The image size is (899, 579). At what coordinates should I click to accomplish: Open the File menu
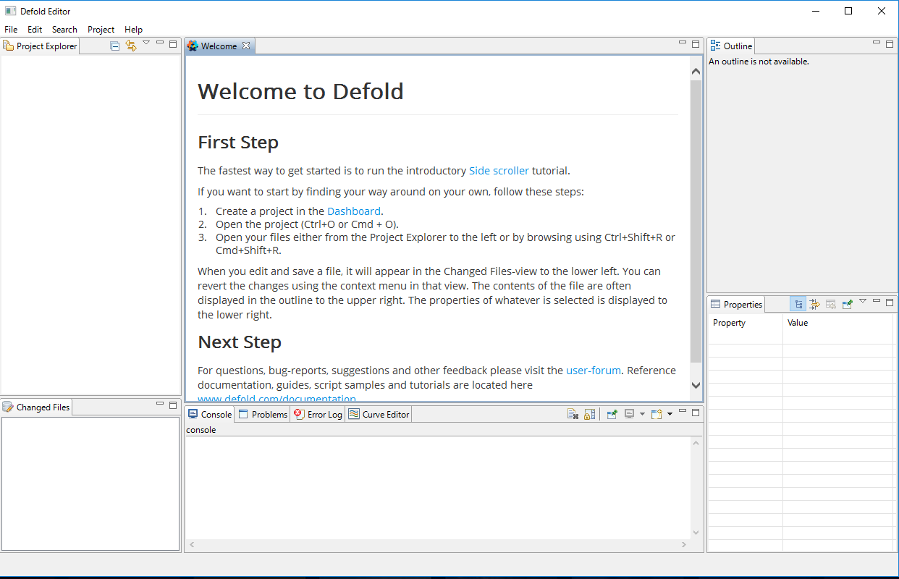[x=11, y=30]
